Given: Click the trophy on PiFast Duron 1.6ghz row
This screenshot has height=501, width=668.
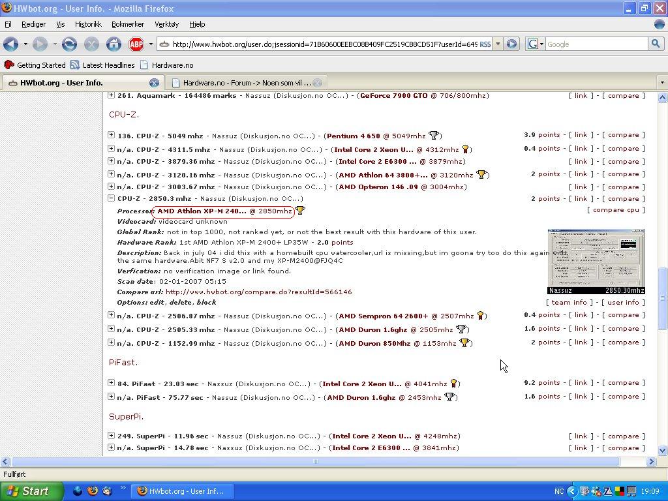Looking at the screenshot, I should coord(449,397).
